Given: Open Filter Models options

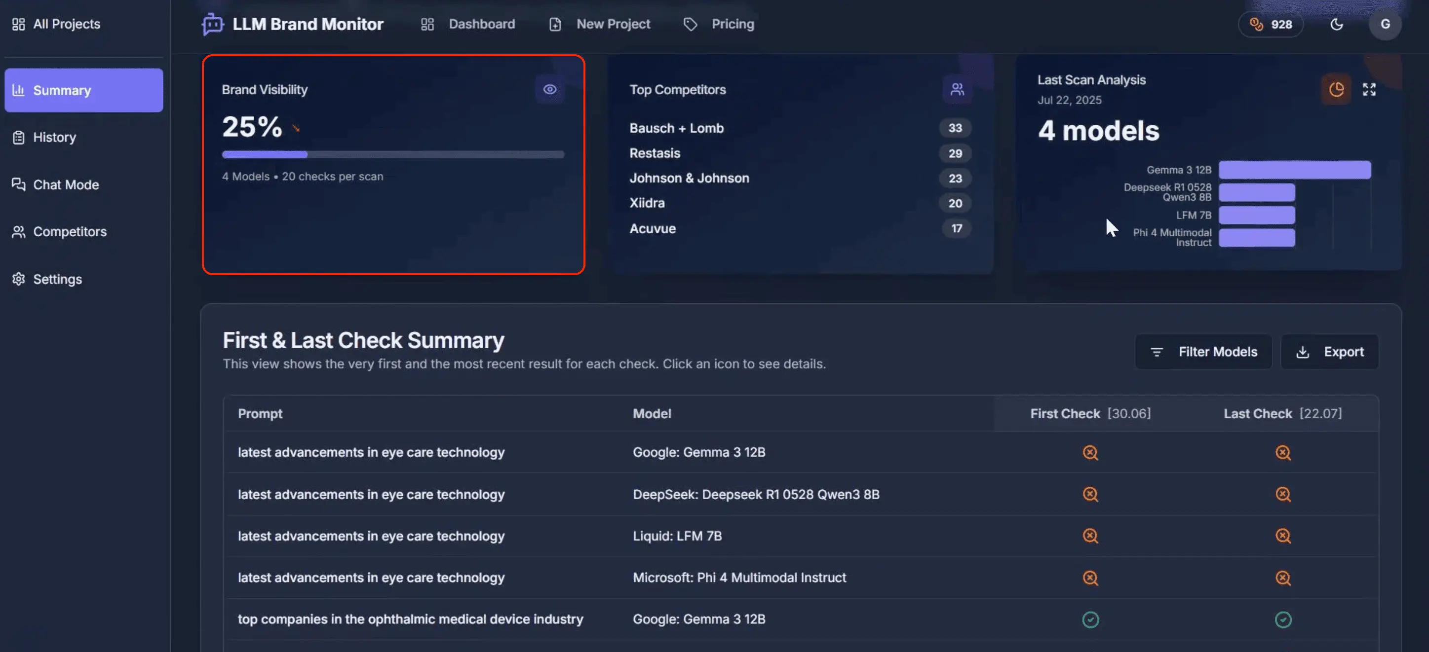Looking at the screenshot, I should click(1203, 352).
